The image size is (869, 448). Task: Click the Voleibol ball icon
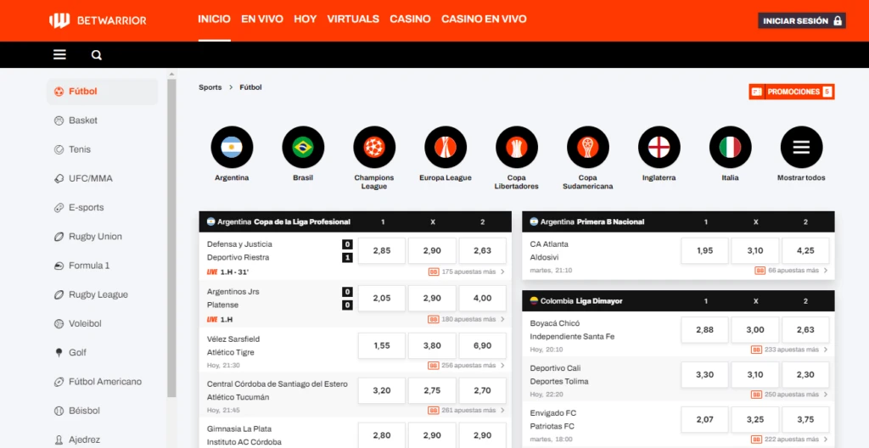(x=59, y=323)
